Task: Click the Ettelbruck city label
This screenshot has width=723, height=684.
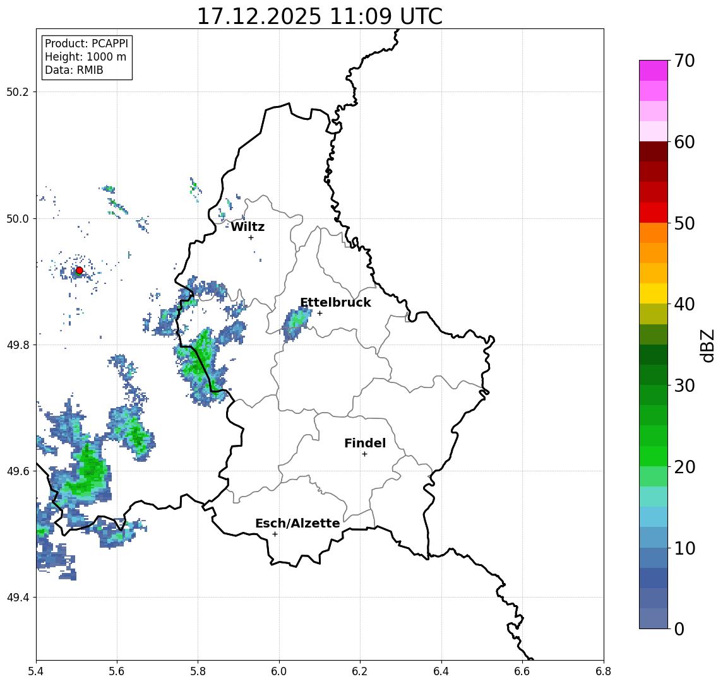Action: tap(335, 302)
